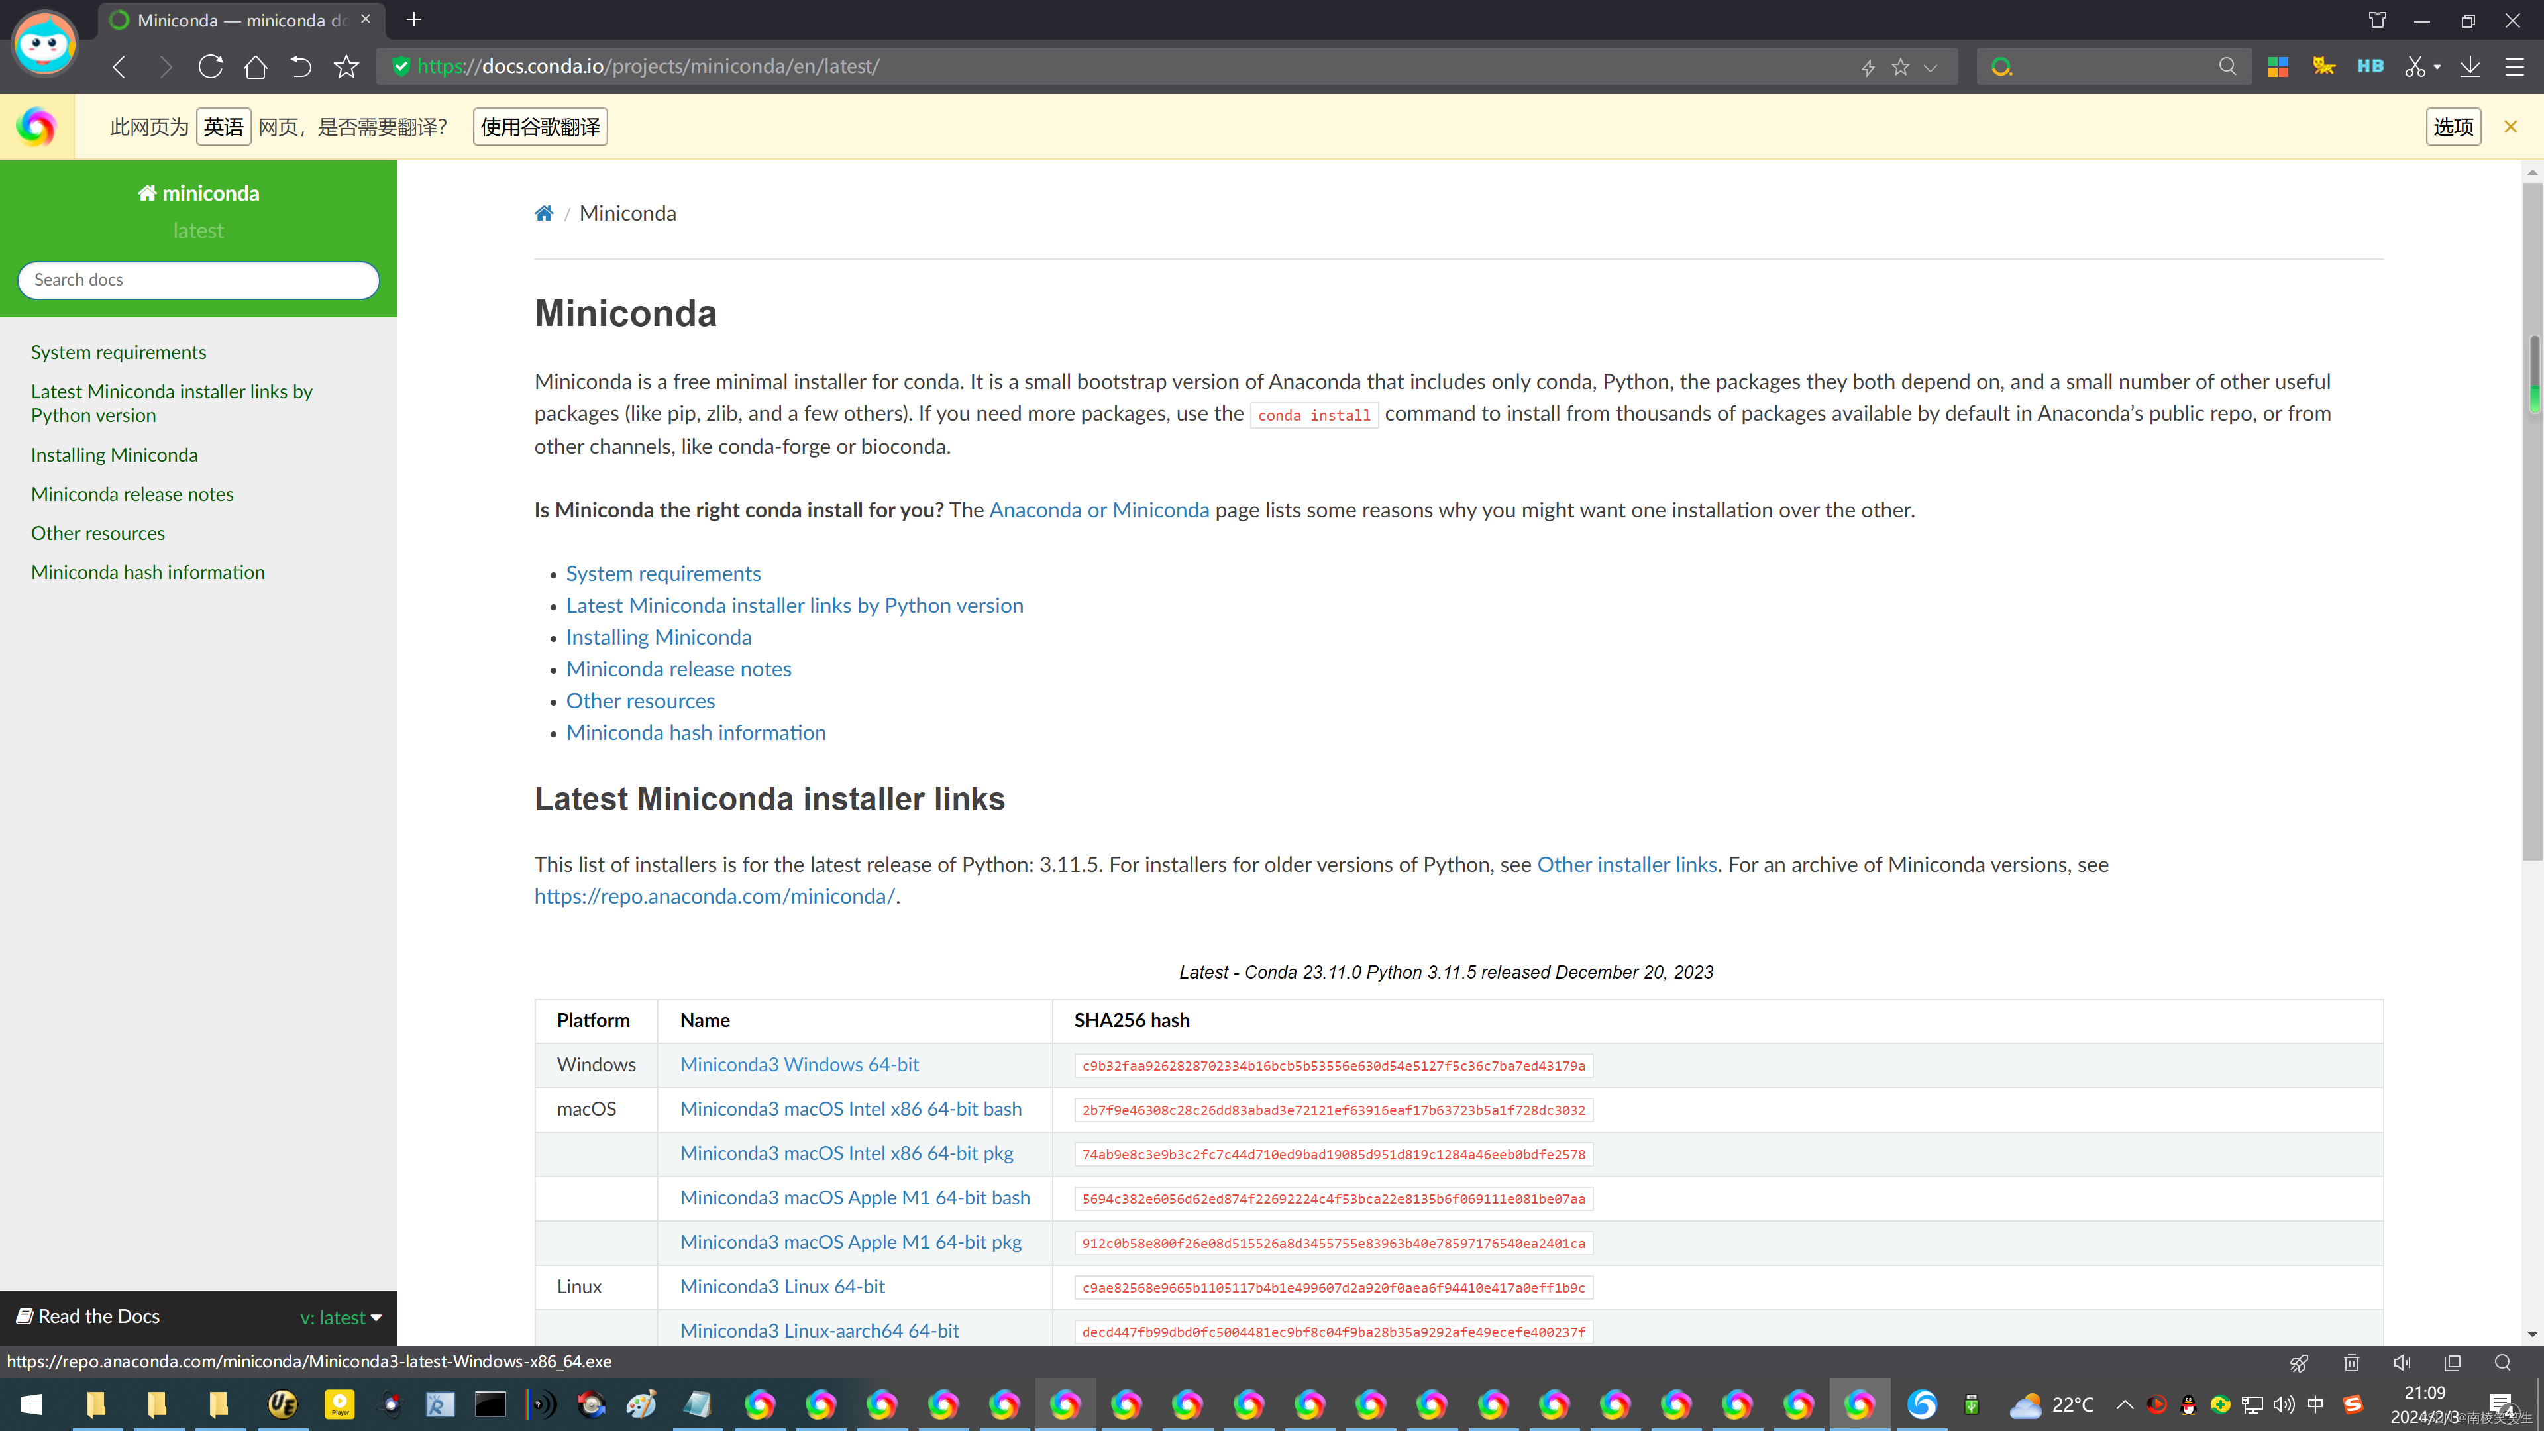This screenshot has height=1431, width=2544.
Task: Click the zoom magnifier icon in status bar
Action: tap(2502, 1363)
